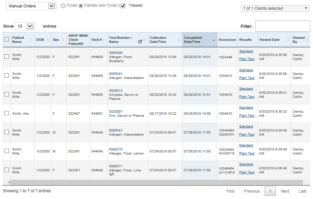Open Plain Text results for Zinc test
This screenshot has width=313, height=199.
pos(247,116)
